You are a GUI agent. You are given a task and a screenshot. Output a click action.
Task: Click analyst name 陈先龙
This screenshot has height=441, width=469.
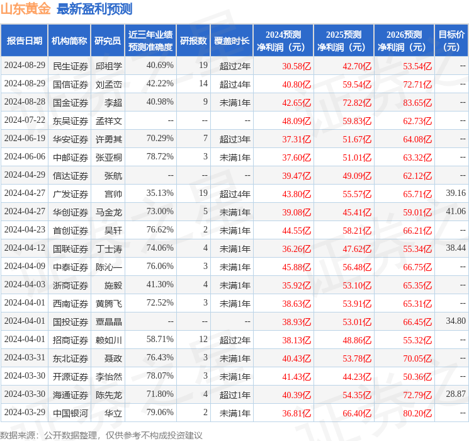109,395
